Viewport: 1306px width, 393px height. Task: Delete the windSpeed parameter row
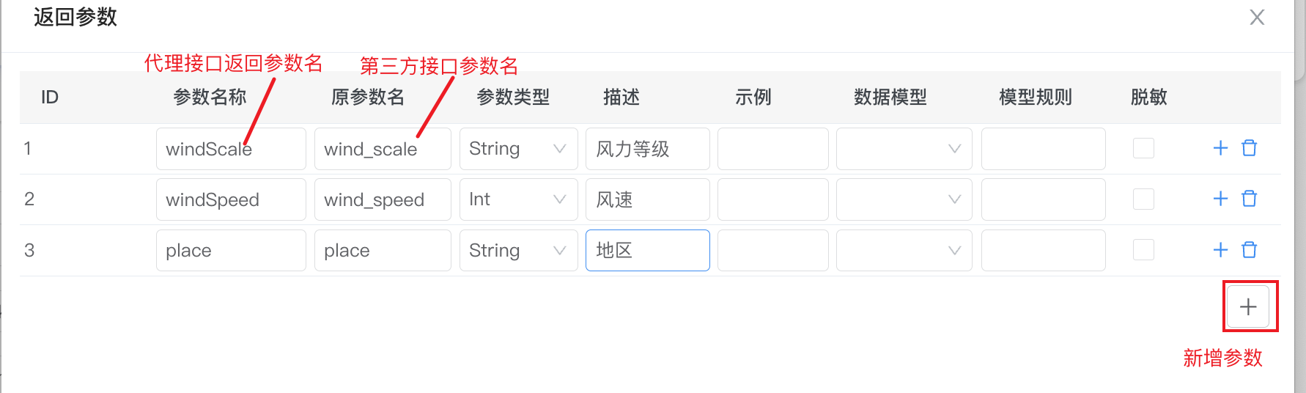[1249, 199]
